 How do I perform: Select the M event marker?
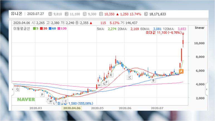(x=51, y=102)
